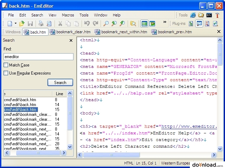This screenshot has height=168, width=225.
Task: Switch to bookmark_prev.htm tab
Action: point(172,32)
